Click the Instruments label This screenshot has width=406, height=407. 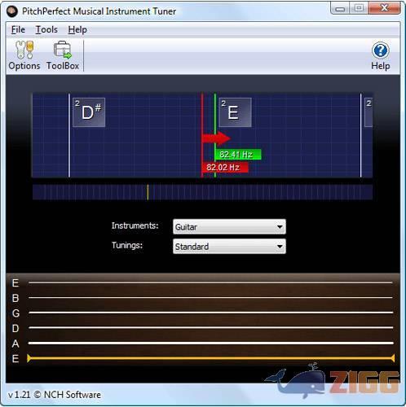tap(135, 225)
